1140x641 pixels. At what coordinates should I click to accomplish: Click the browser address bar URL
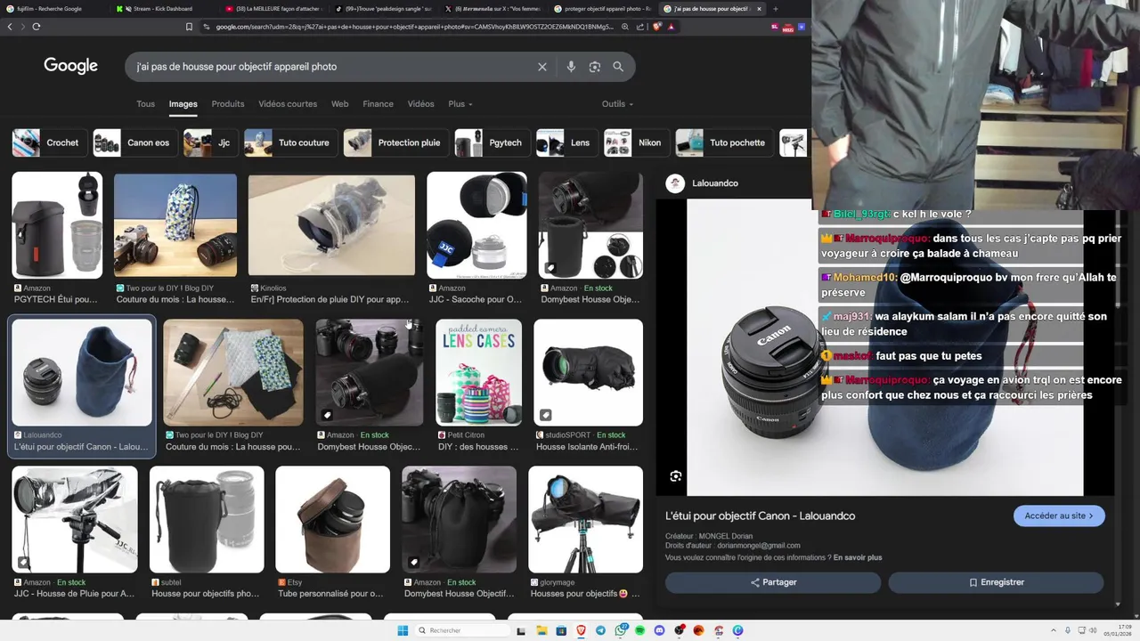(414, 27)
